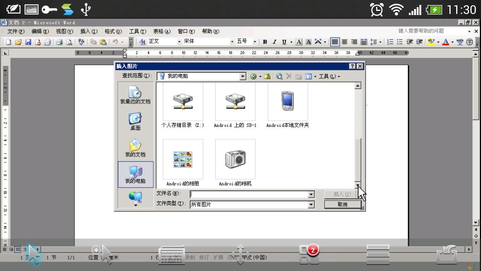The height and width of the screenshot is (271, 481).
Task: Click inside the 文件名 filename field
Action: (249, 194)
